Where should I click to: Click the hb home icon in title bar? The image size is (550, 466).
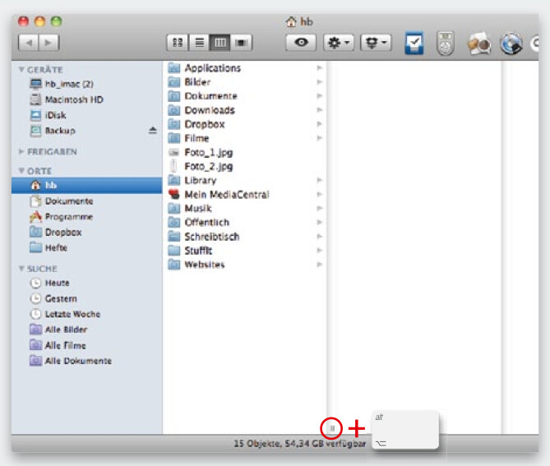pyautogui.click(x=291, y=21)
